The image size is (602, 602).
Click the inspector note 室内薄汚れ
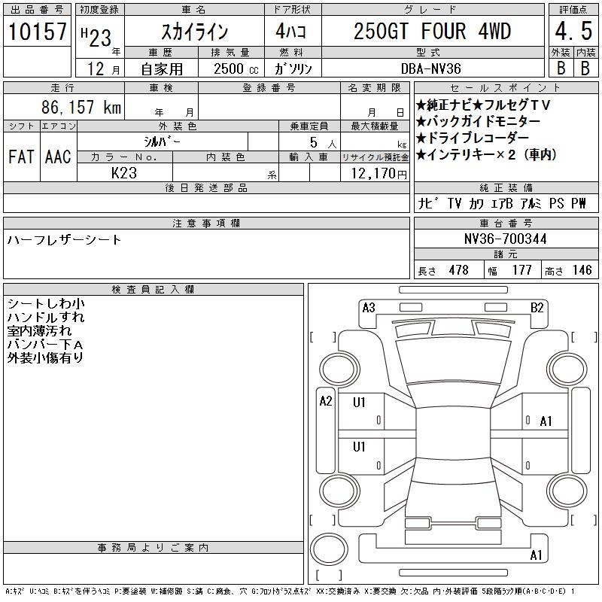[40, 330]
